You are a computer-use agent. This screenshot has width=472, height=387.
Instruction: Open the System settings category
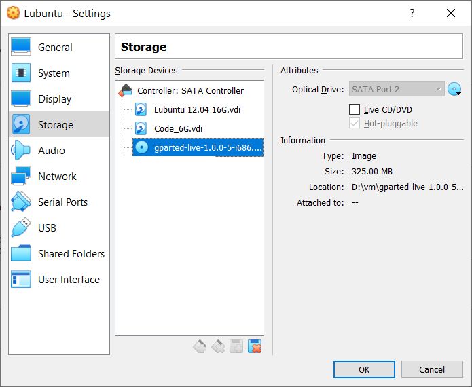(x=59, y=73)
